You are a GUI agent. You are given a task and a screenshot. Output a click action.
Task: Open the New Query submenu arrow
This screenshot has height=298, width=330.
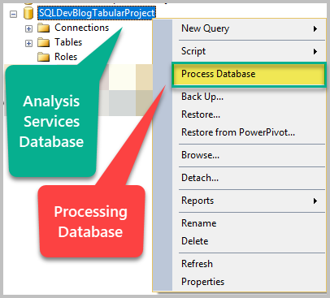(x=315, y=28)
